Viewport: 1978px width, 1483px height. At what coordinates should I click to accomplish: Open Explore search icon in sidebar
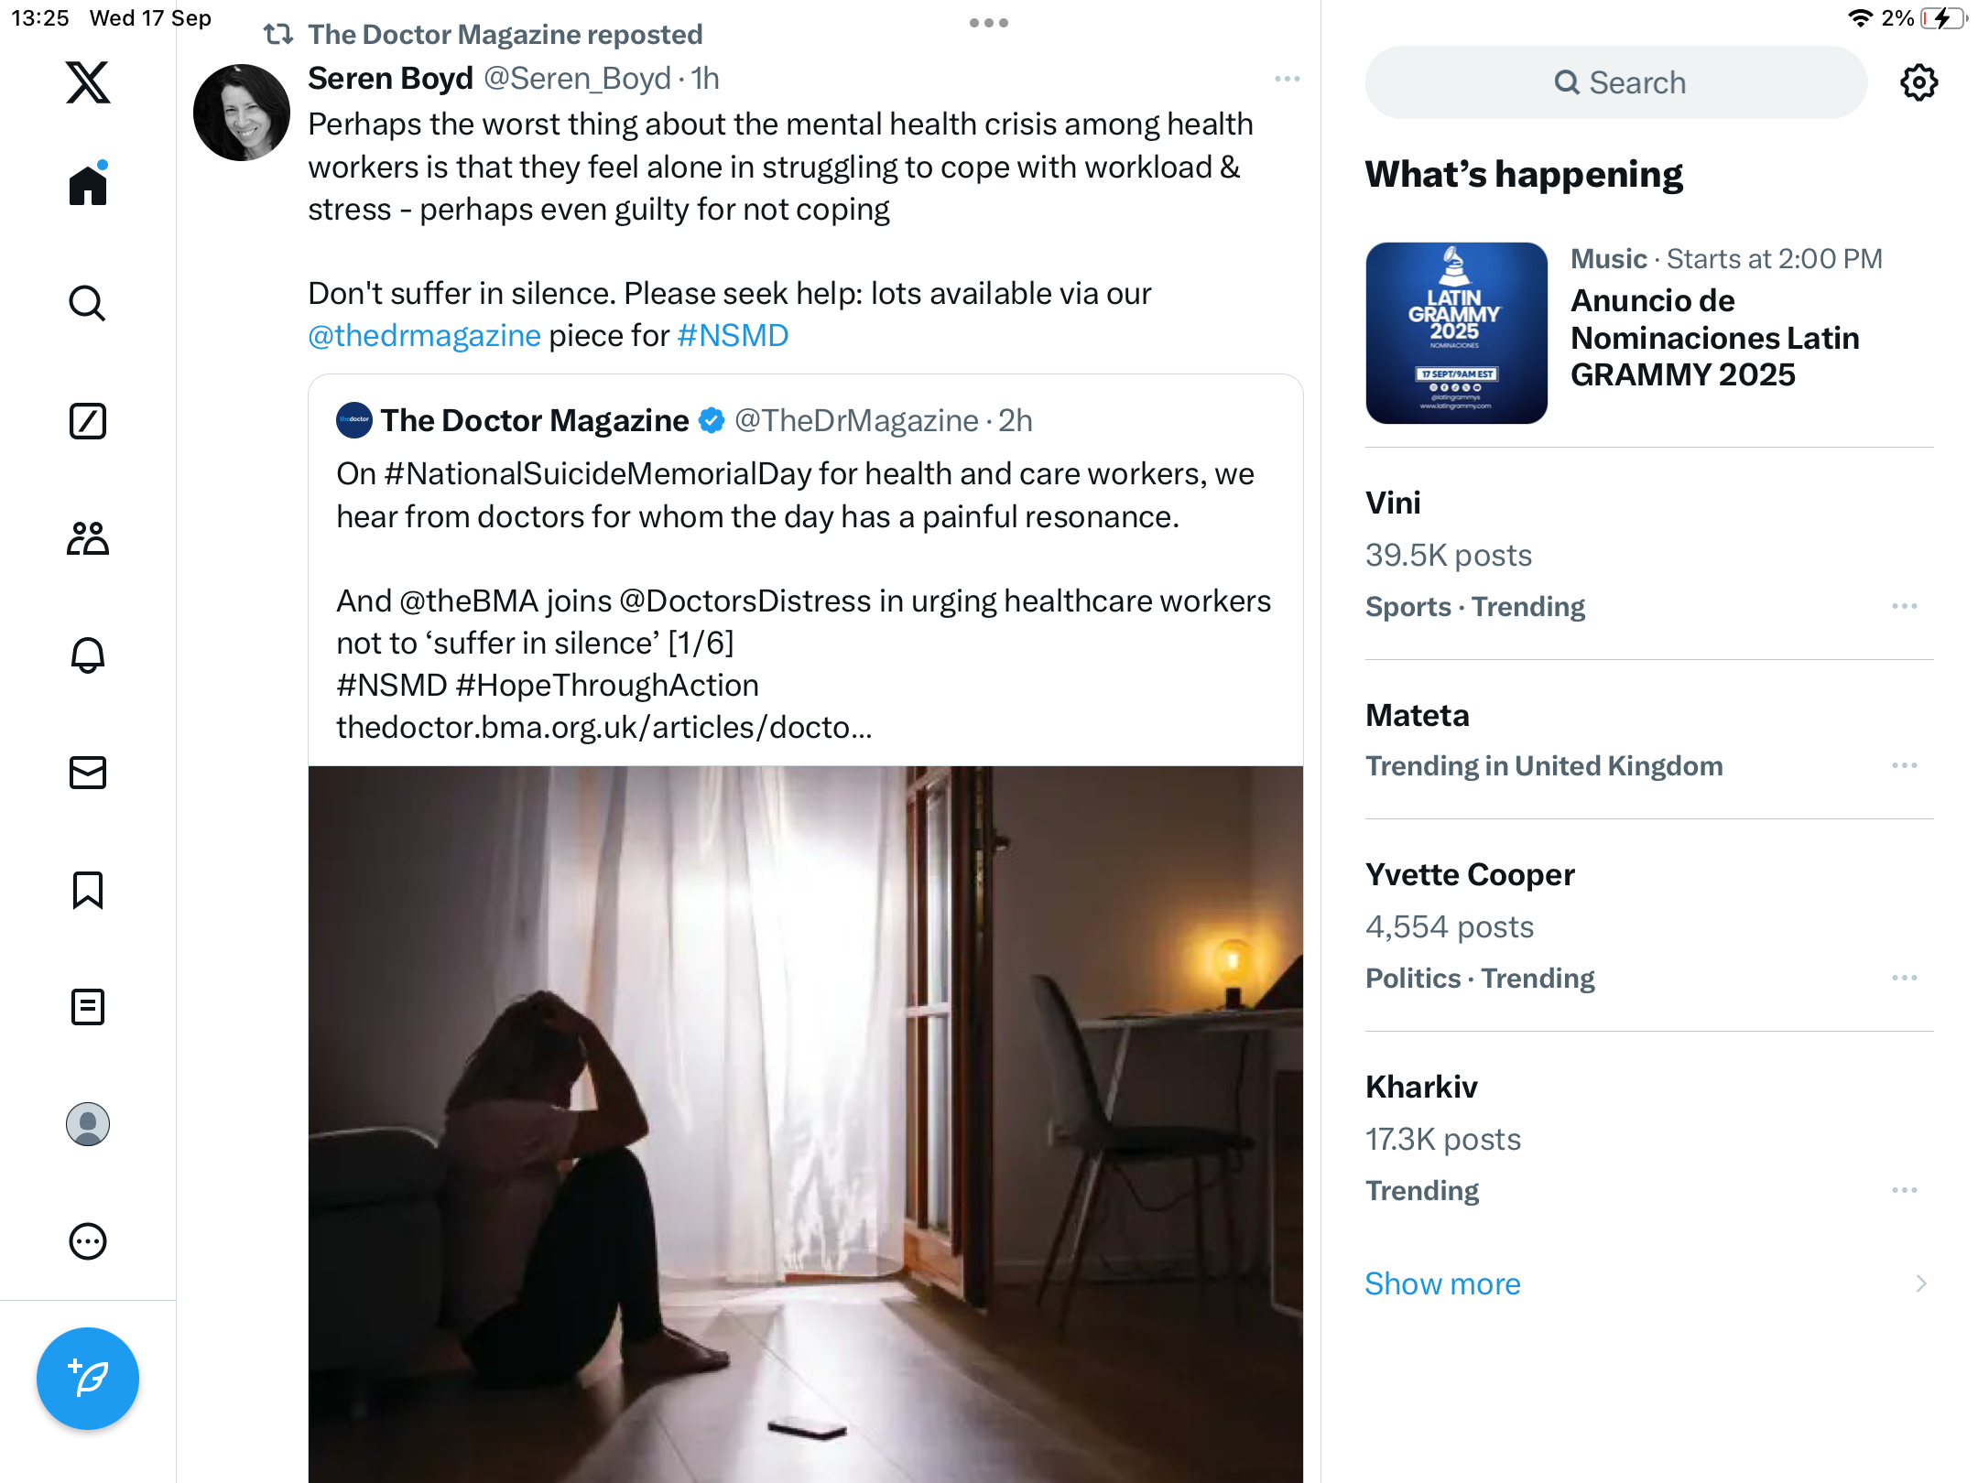pyautogui.click(x=88, y=303)
